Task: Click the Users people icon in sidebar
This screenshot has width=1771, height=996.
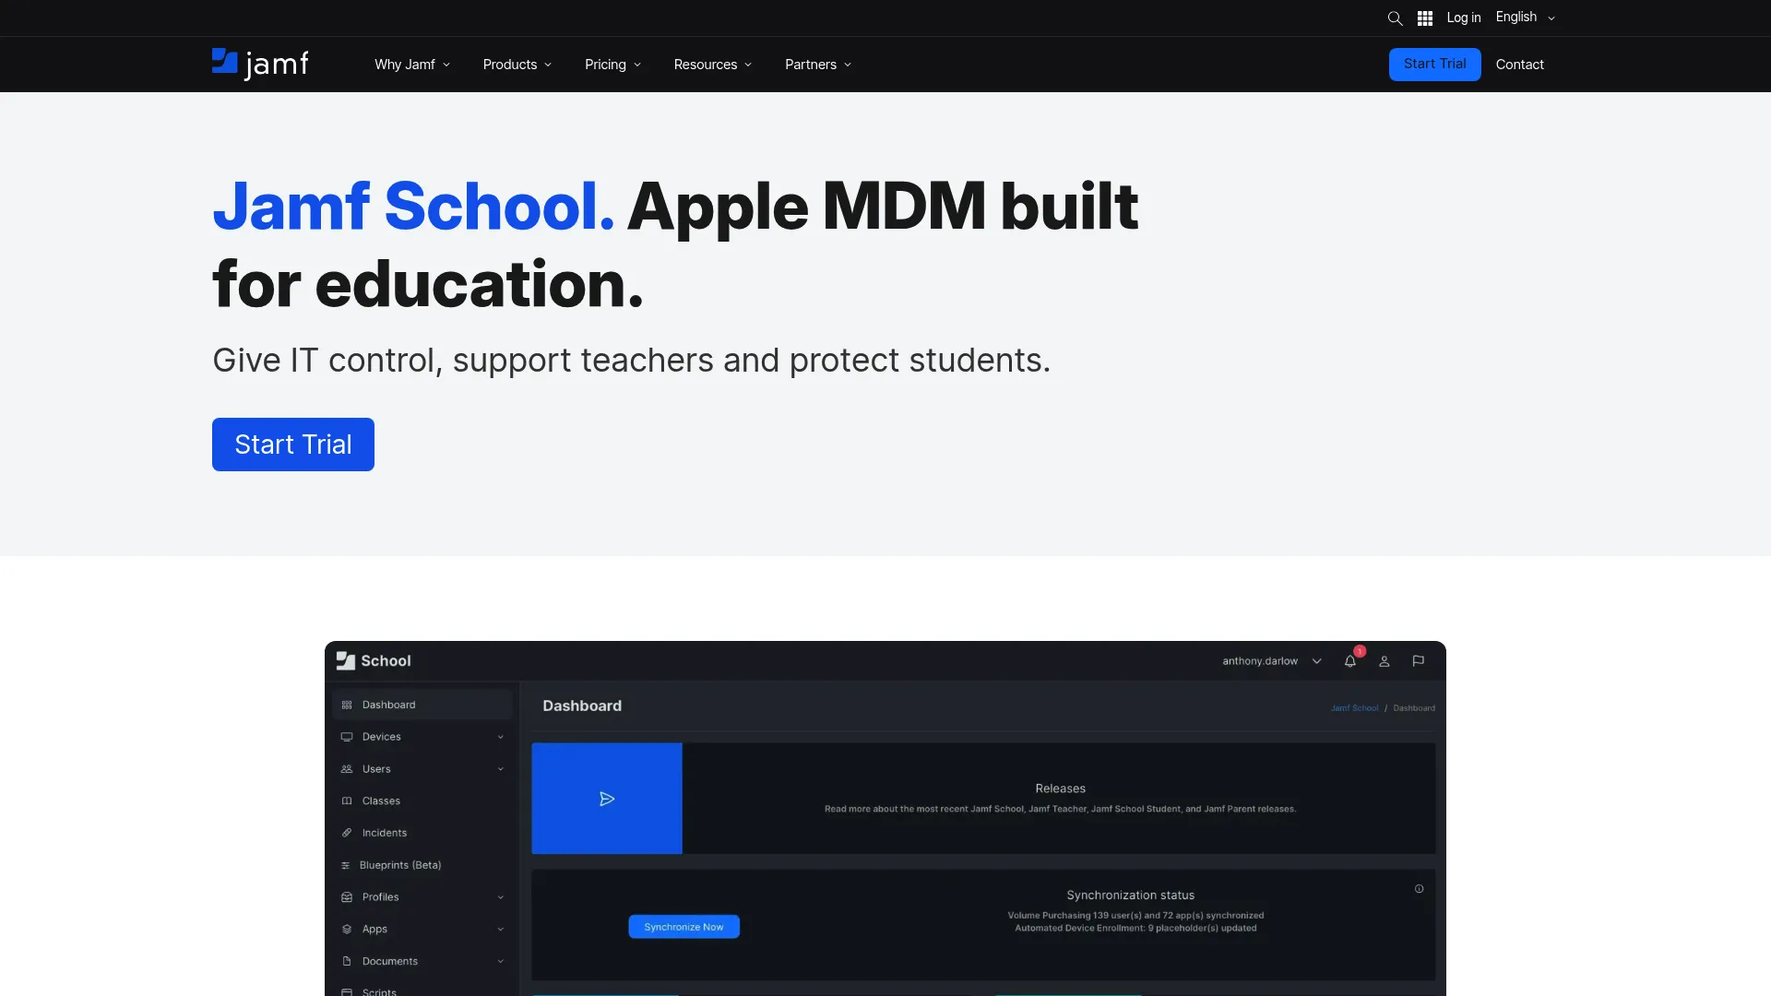Action: 347,769
